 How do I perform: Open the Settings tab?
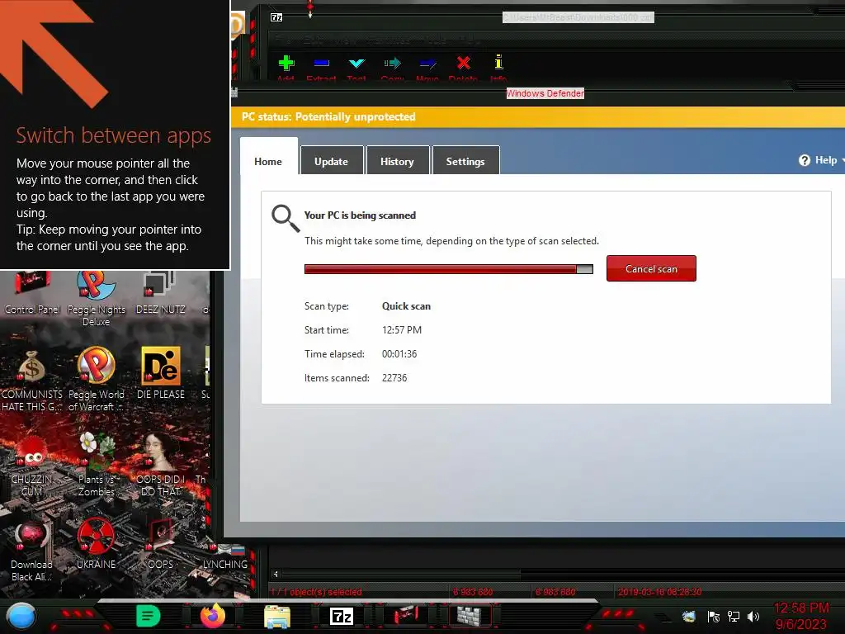click(465, 161)
